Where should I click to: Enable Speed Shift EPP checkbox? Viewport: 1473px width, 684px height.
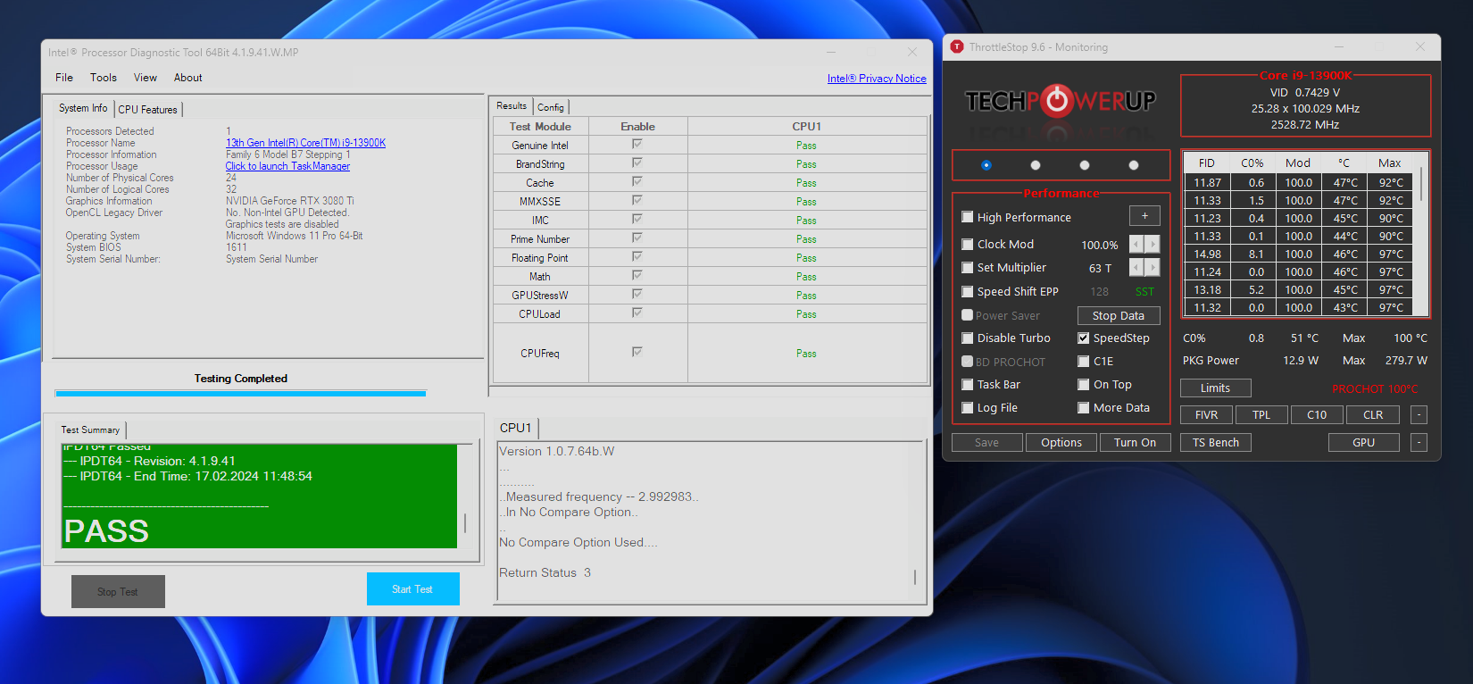click(x=967, y=291)
